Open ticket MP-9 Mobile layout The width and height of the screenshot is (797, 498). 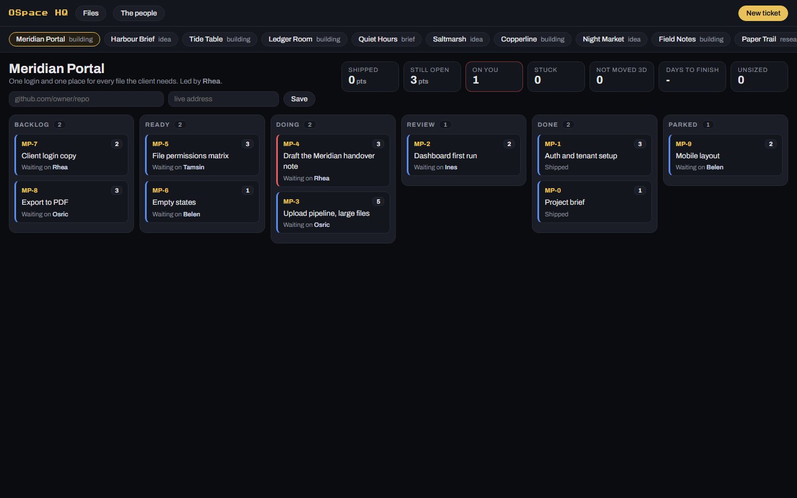pos(726,155)
